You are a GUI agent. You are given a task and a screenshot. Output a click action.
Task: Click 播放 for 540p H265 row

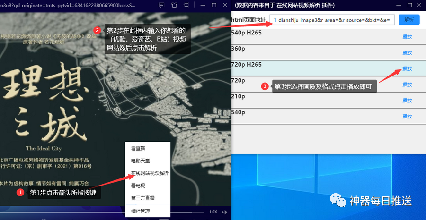point(407,37)
